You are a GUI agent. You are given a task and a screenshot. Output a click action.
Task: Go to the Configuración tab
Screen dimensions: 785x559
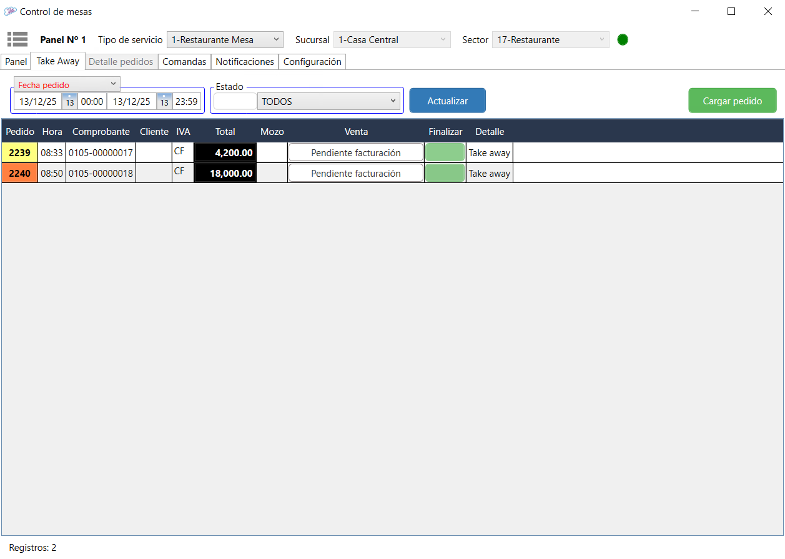point(312,62)
